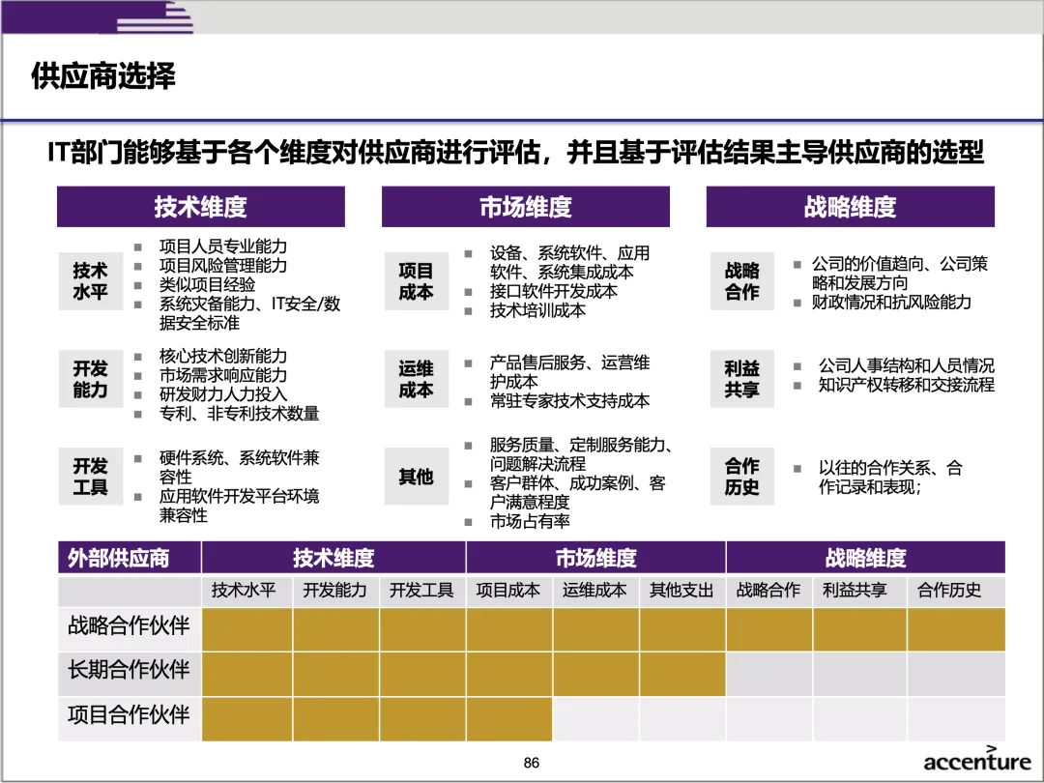The image size is (1044, 783).
Task: Select bullet text 类似项目经验
Action: click(207, 285)
